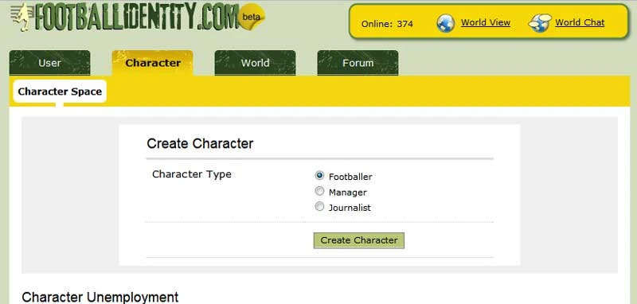Click the World View globe icon

tap(446, 23)
